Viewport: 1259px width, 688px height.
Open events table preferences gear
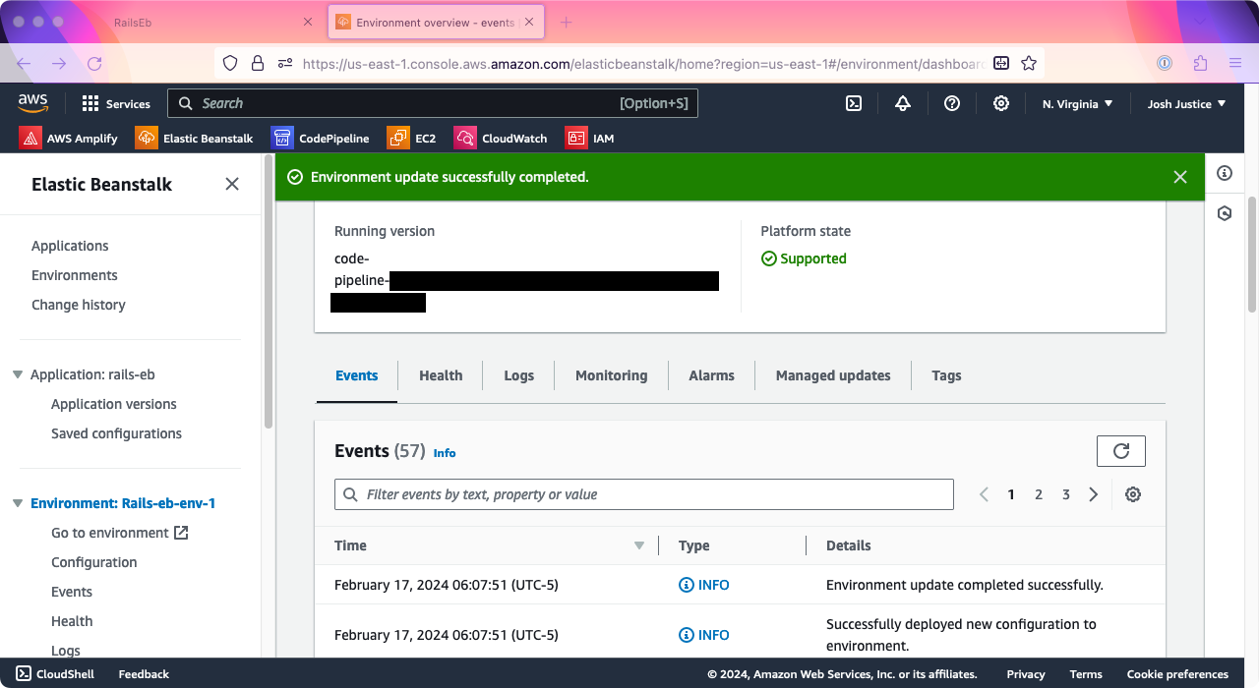point(1133,494)
